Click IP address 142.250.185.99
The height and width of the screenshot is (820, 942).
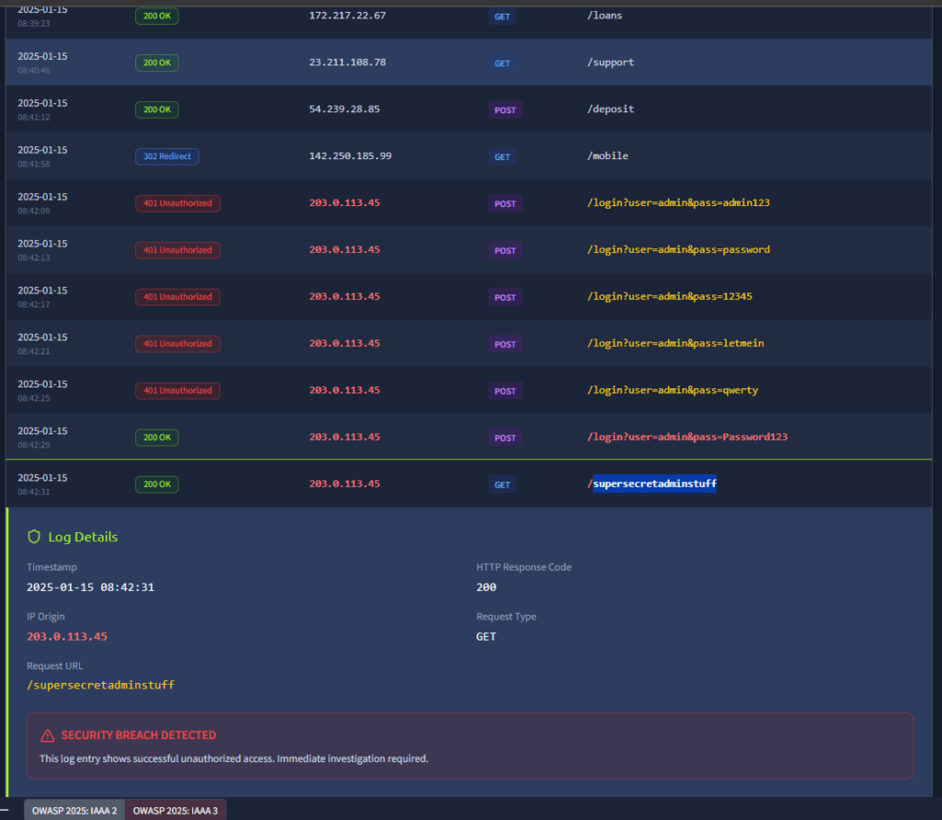350,156
